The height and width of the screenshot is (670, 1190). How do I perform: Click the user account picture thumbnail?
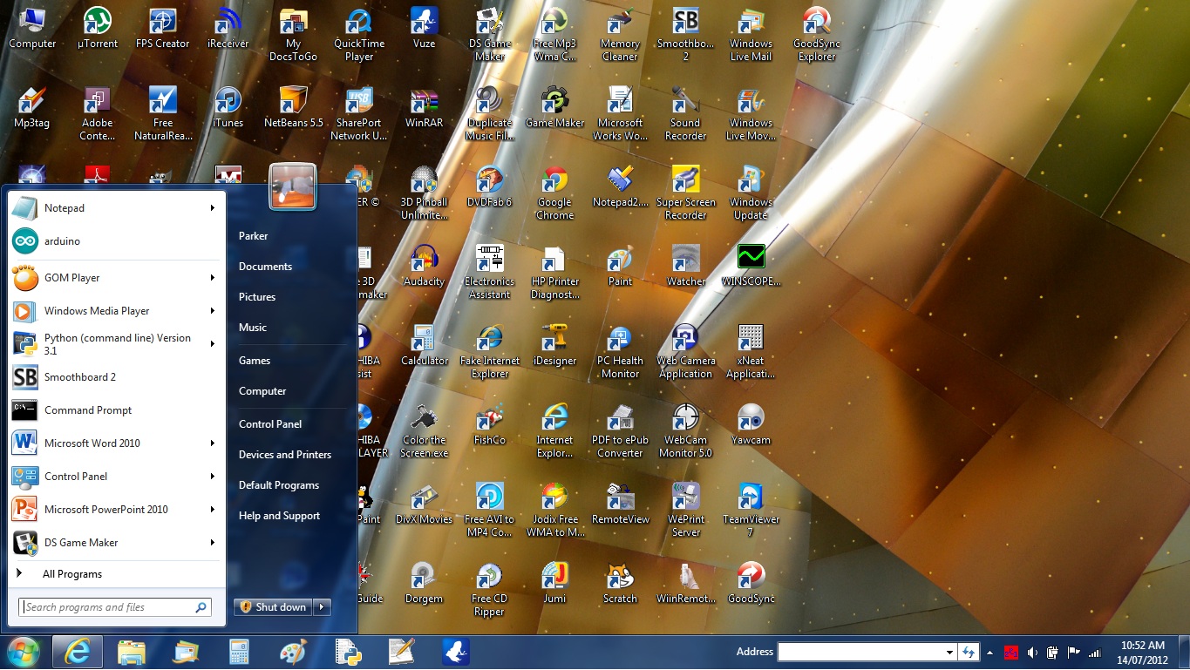[x=292, y=186]
